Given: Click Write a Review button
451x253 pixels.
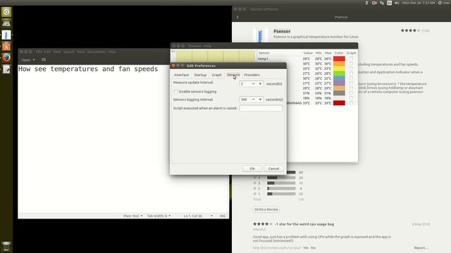Looking at the screenshot, I should coord(266,209).
